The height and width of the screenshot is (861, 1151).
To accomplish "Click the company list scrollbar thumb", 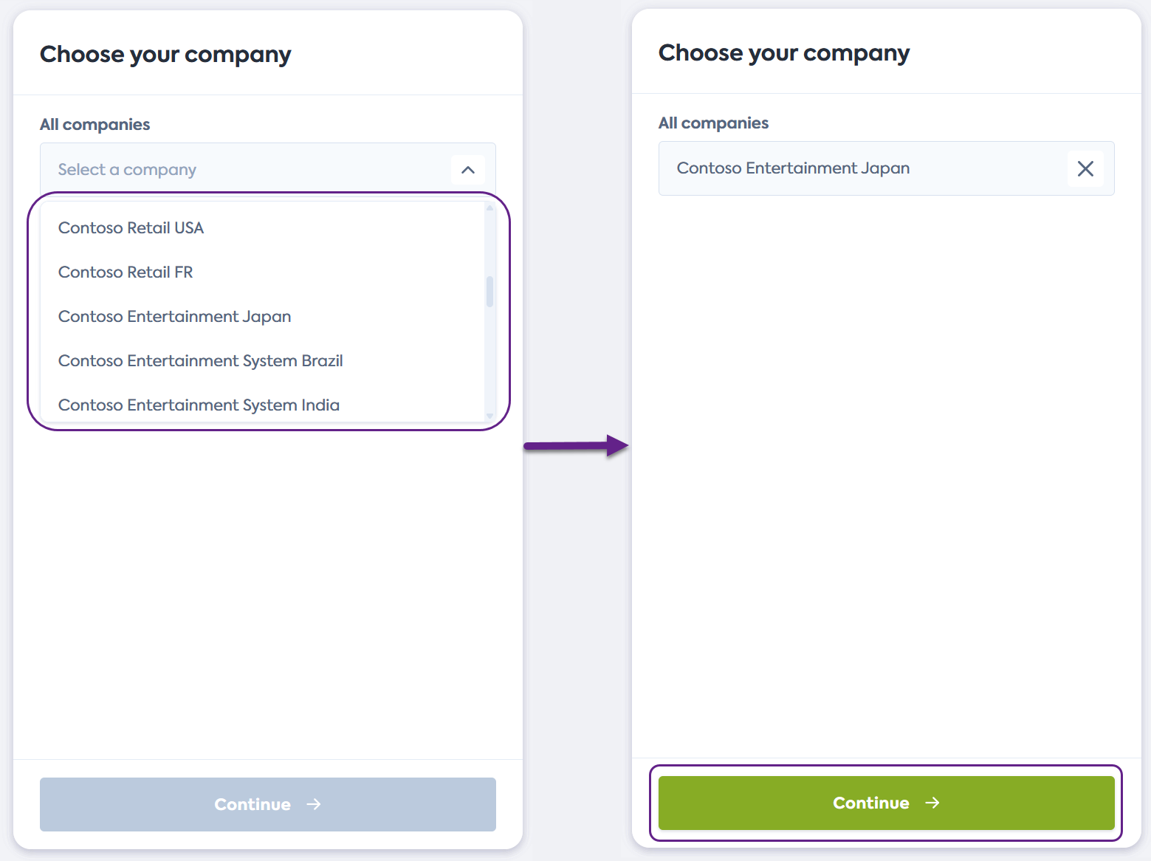I will (489, 292).
